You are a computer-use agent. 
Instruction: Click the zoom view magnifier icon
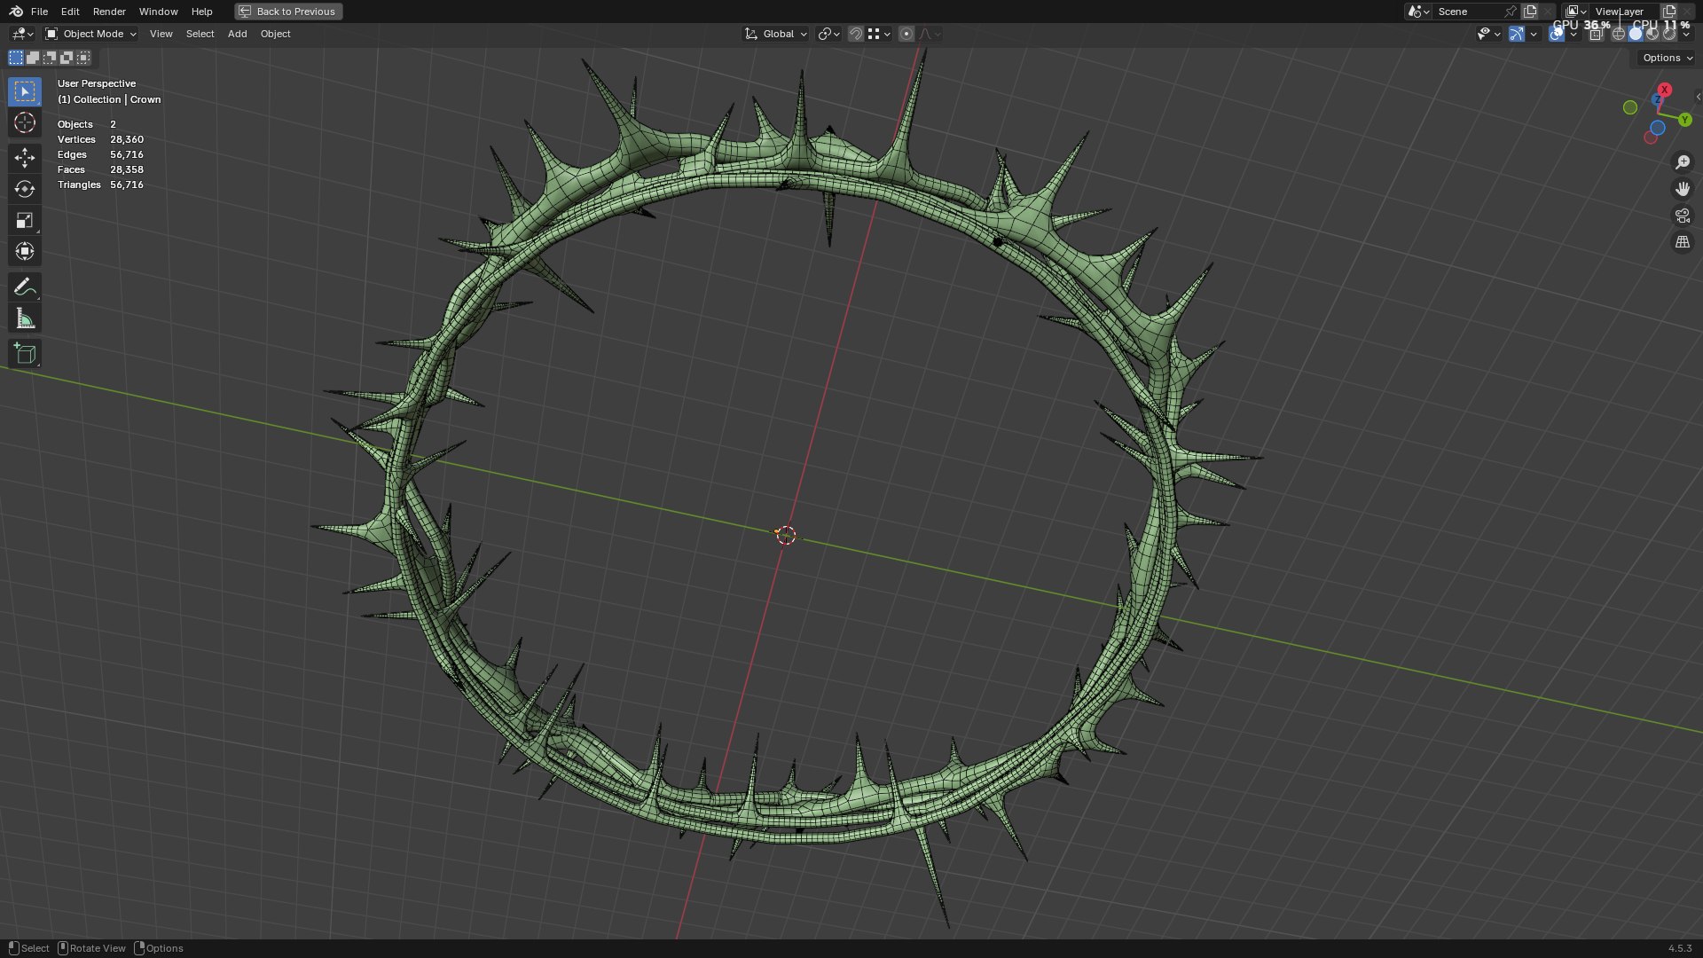(1683, 162)
